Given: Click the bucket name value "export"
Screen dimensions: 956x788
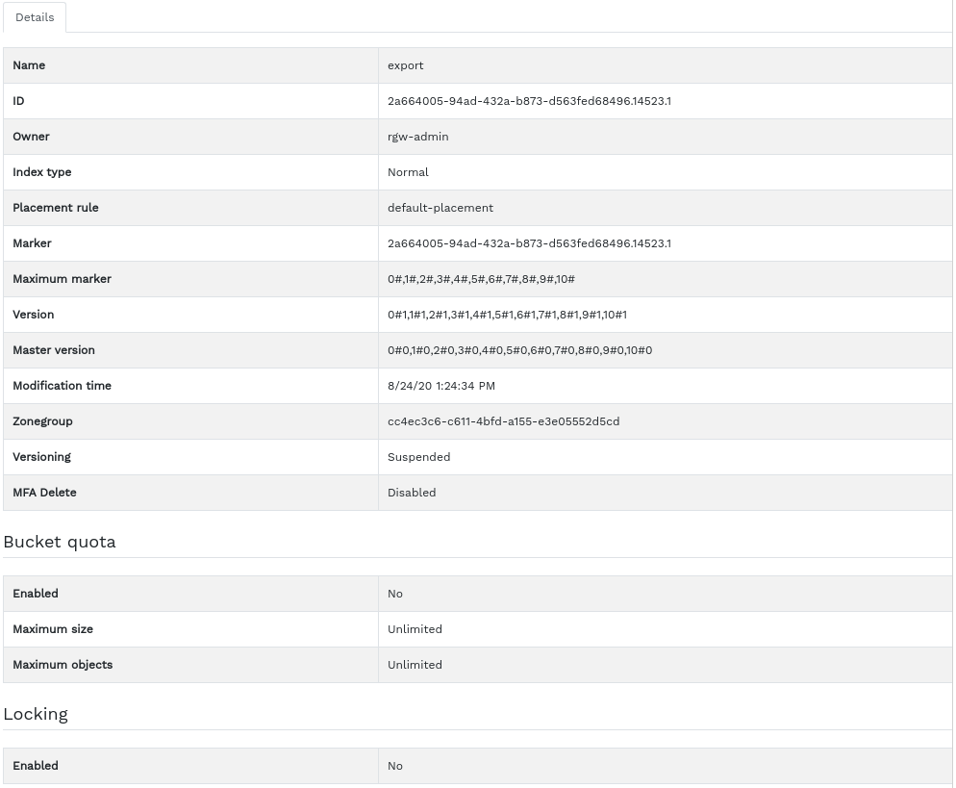Looking at the screenshot, I should (x=406, y=65).
